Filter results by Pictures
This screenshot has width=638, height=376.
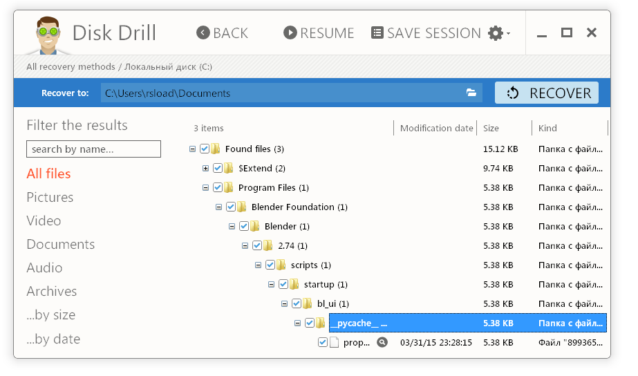[x=50, y=197]
